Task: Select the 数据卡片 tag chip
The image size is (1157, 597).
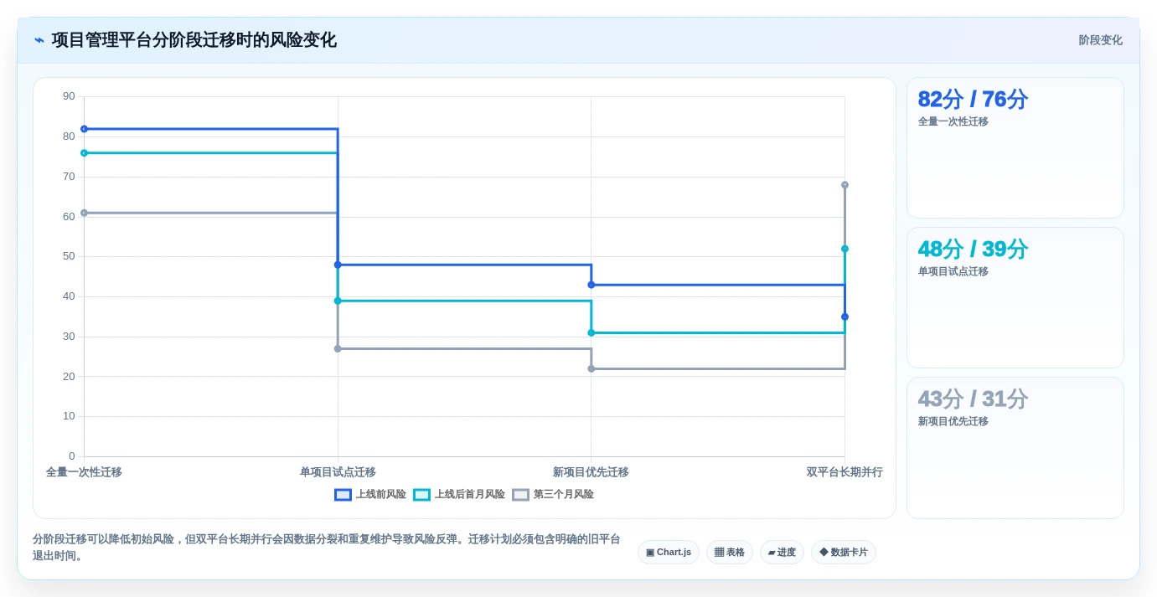Action: coord(844,552)
